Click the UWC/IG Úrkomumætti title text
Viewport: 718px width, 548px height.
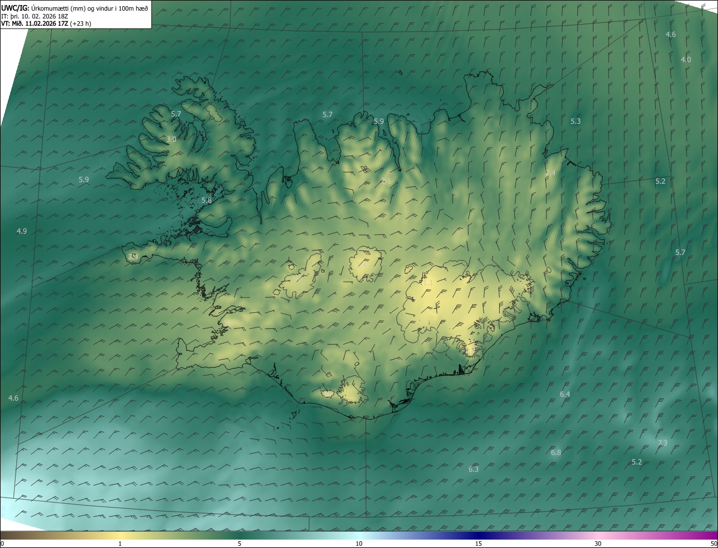pyautogui.click(x=75, y=7)
